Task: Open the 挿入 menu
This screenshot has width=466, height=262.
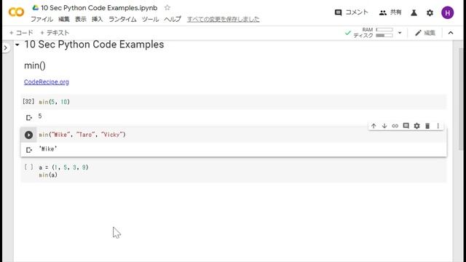Action: 97,20
